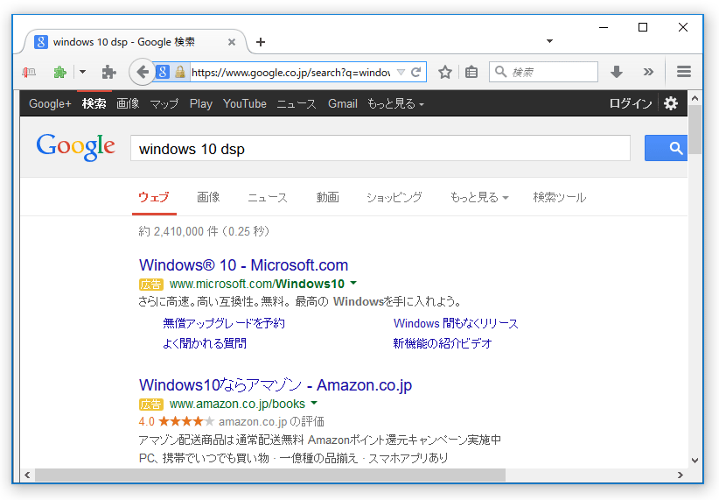
Task: Open Google+ in the black bar
Action: [x=50, y=103]
